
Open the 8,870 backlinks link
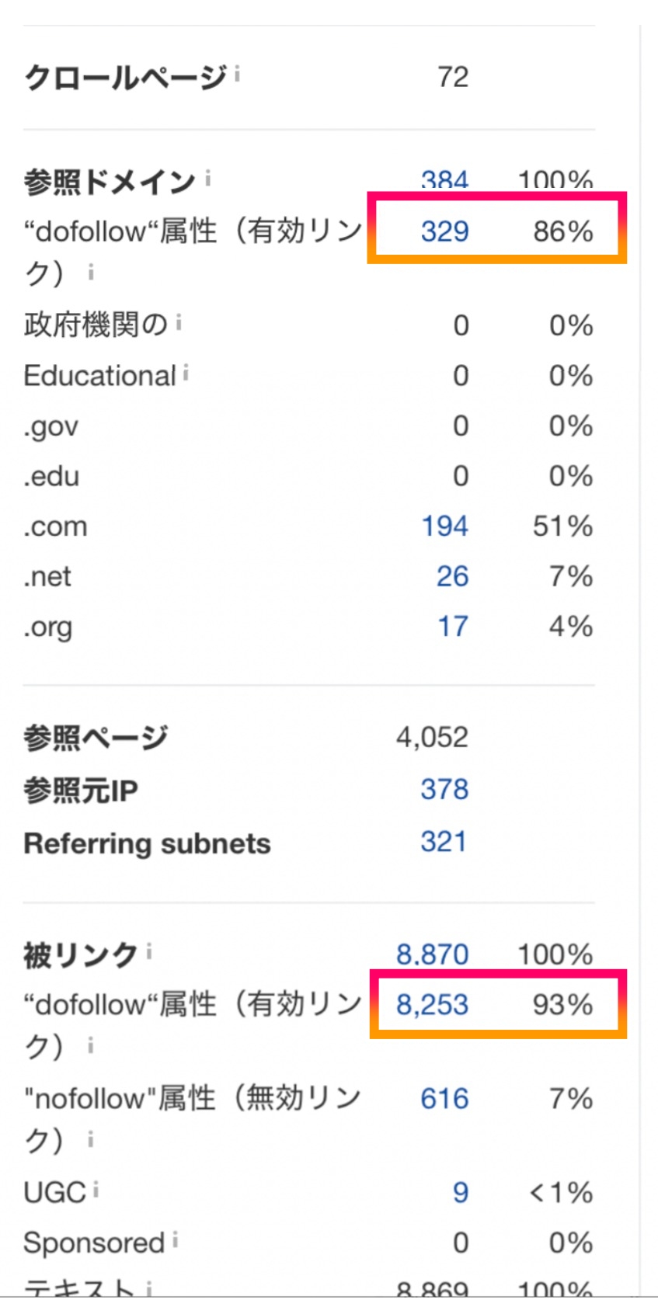pos(432,954)
